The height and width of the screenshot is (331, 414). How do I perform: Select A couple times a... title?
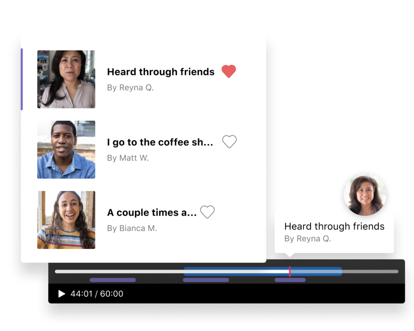click(152, 213)
